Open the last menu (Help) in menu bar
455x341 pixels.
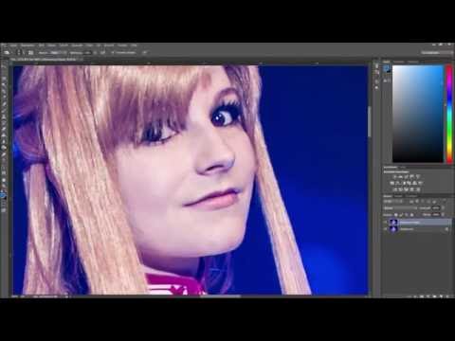(134, 45)
